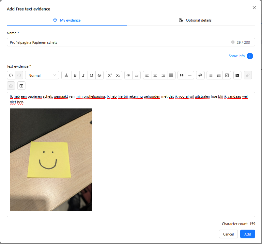Clear the Name field with the x icon
The image size is (262, 244).
coord(233,42)
